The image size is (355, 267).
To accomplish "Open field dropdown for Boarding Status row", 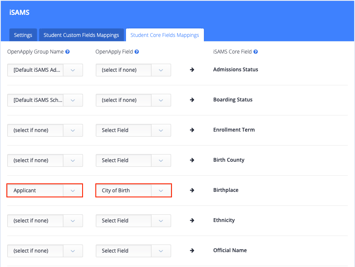I will [x=133, y=100].
